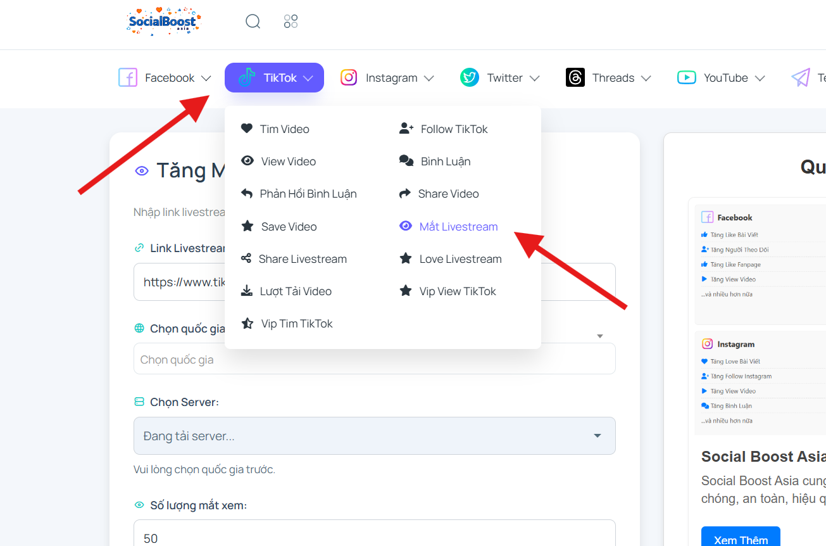The height and width of the screenshot is (546, 826).
Task: Click Vip Tim TikTok text in menu
Action: (297, 323)
